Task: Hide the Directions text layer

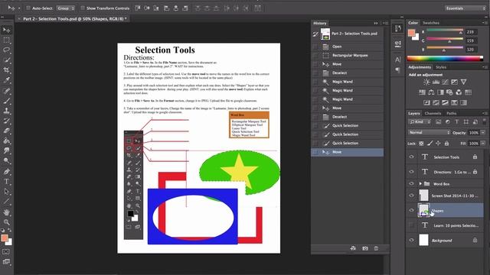Action: [x=412, y=171]
